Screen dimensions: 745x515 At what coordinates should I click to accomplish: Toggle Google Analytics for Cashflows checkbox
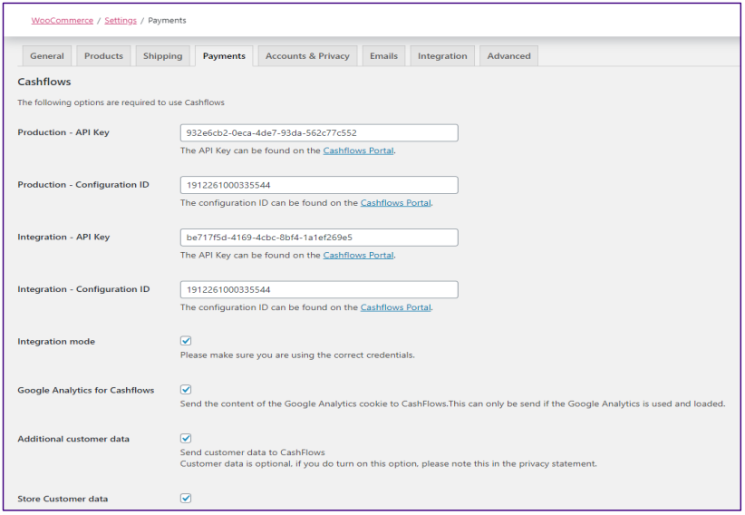pos(186,390)
